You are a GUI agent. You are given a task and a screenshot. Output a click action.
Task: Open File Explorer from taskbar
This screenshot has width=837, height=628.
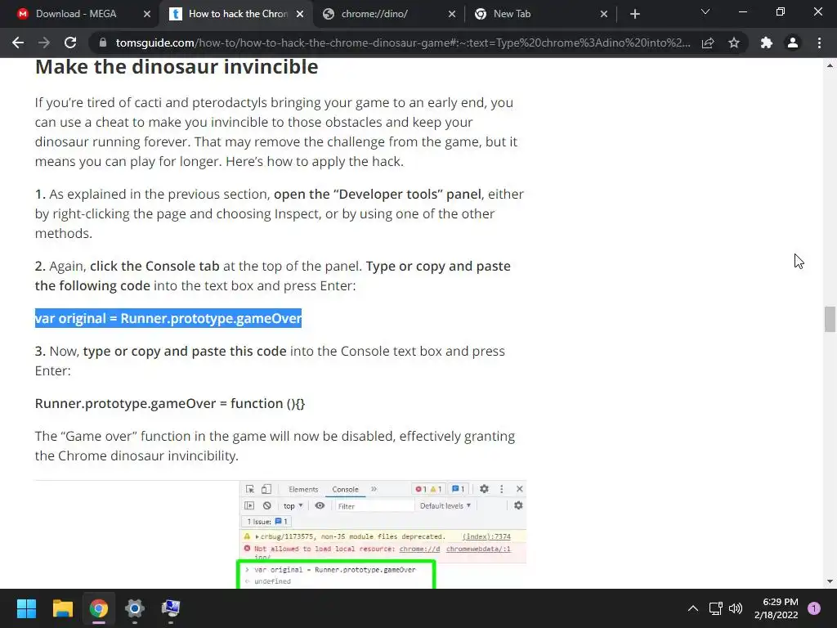coord(62,608)
